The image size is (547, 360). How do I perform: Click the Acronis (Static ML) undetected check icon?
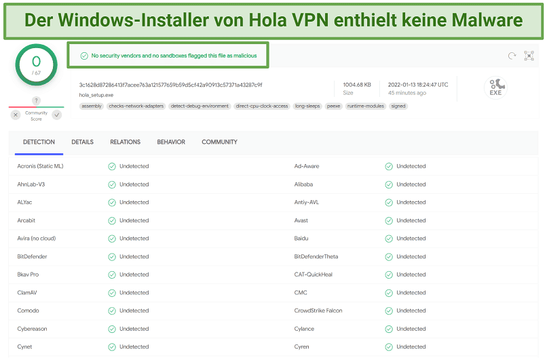point(111,167)
